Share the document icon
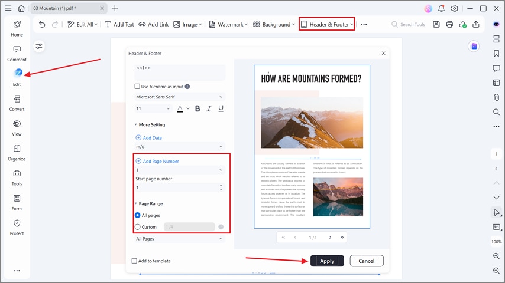Screen dimensions: 505x283 coord(476,24)
